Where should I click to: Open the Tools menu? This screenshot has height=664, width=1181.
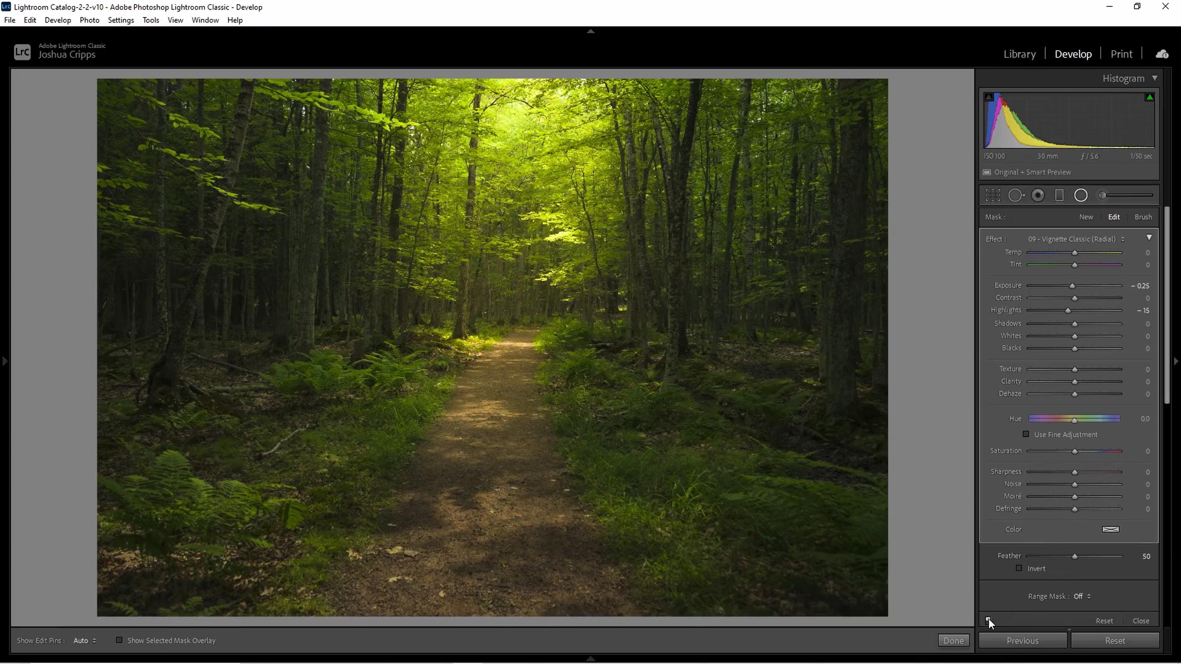[151, 20]
